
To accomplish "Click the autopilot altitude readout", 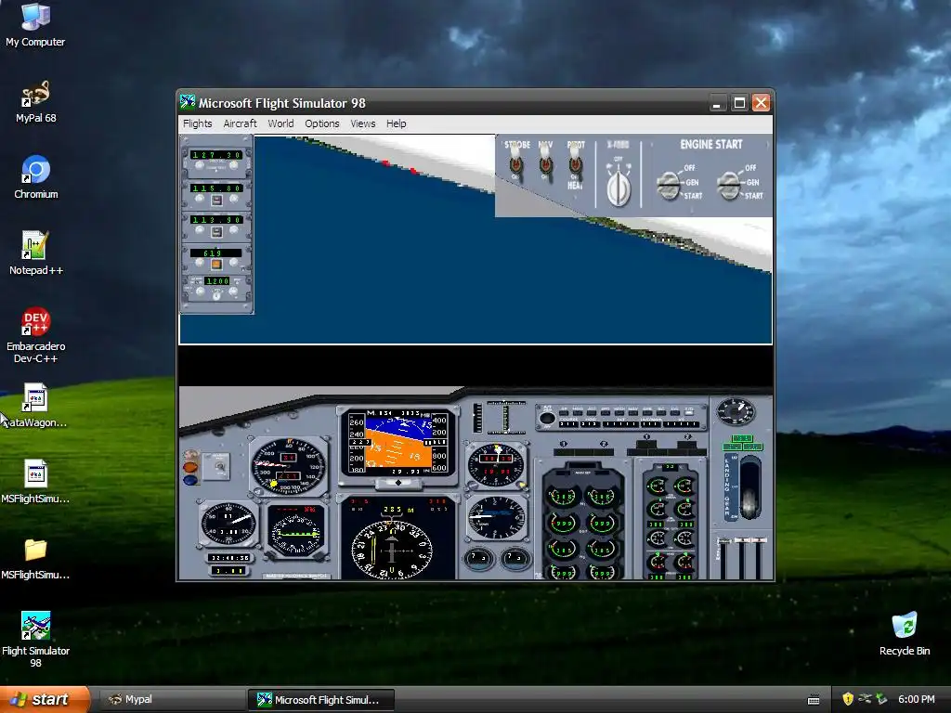I will (x=620, y=423).
